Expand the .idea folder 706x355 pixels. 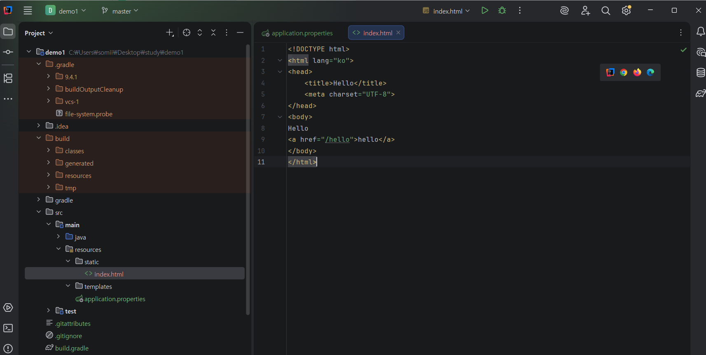pyautogui.click(x=39, y=126)
